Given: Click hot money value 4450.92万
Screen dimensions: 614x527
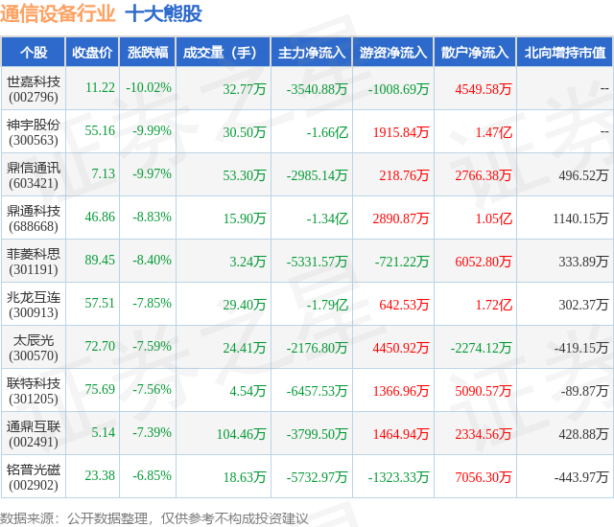Looking at the screenshot, I should (401, 348).
